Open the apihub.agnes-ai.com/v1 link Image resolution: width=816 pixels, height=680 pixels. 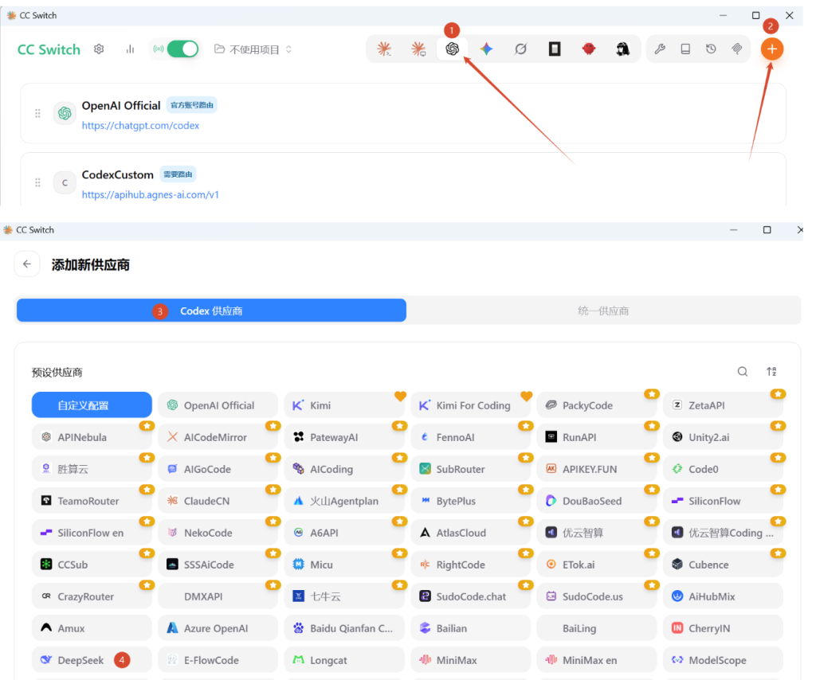[x=151, y=194]
